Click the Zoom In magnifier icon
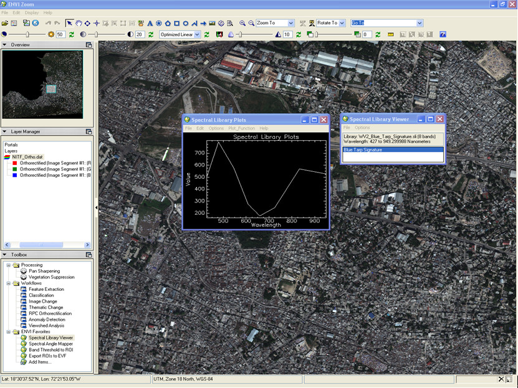 point(242,23)
